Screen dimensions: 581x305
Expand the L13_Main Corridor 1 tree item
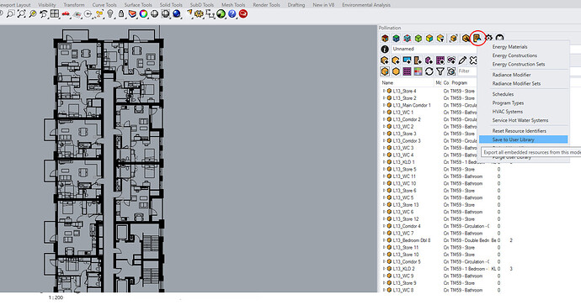pyautogui.click(x=383, y=105)
